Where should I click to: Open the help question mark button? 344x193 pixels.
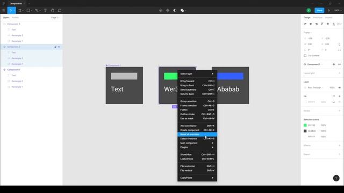tap(336, 178)
